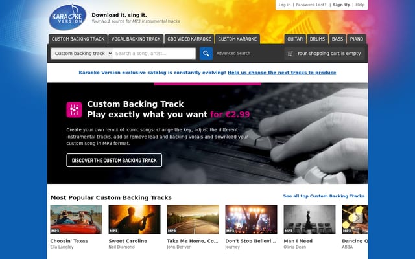This screenshot has height=259, width=415.
Task: Switch to the Drums tab
Action: point(317,39)
